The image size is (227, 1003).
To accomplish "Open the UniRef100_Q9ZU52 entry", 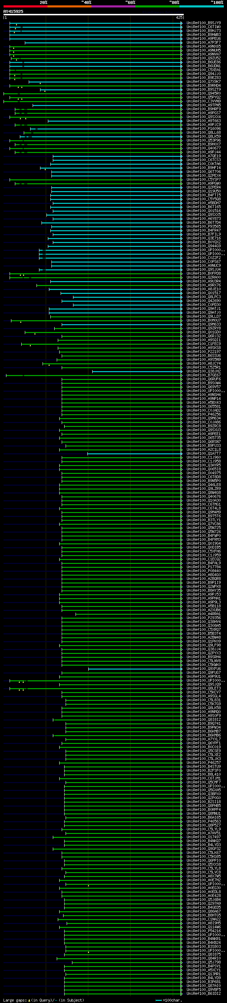I will [204, 58].
